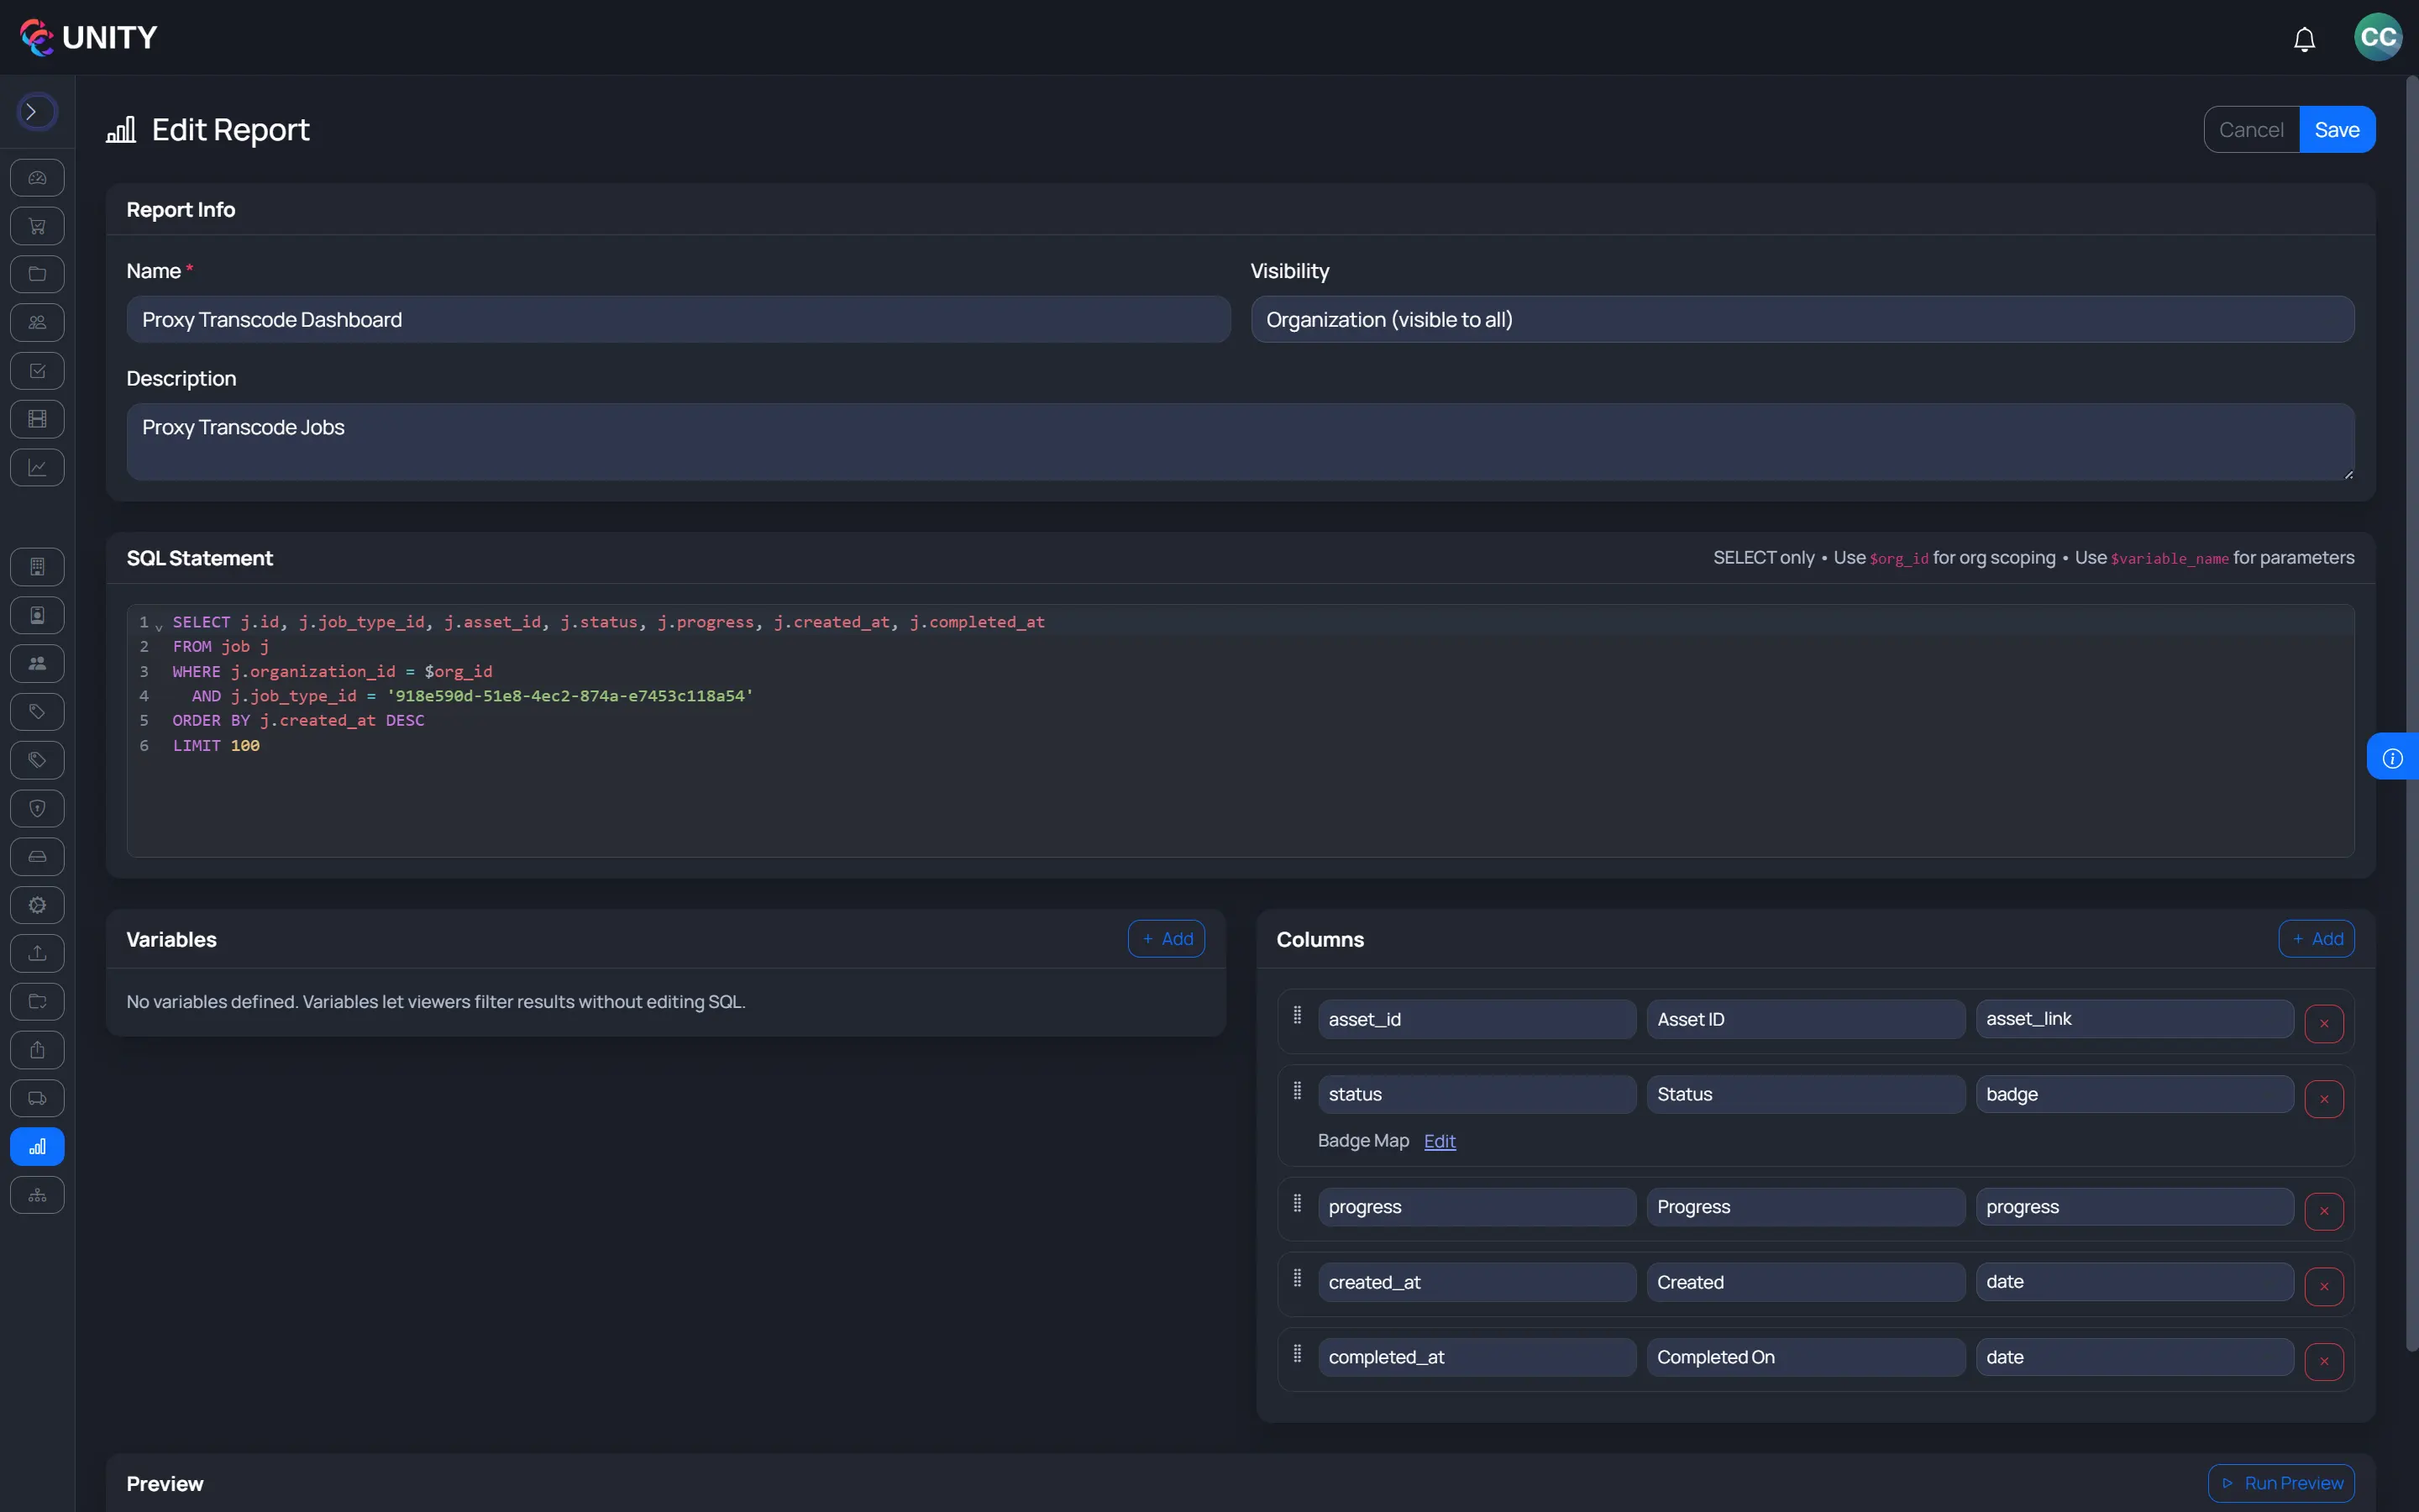Collapse SQL fold arrow on line 1

[x=159, y=626]
